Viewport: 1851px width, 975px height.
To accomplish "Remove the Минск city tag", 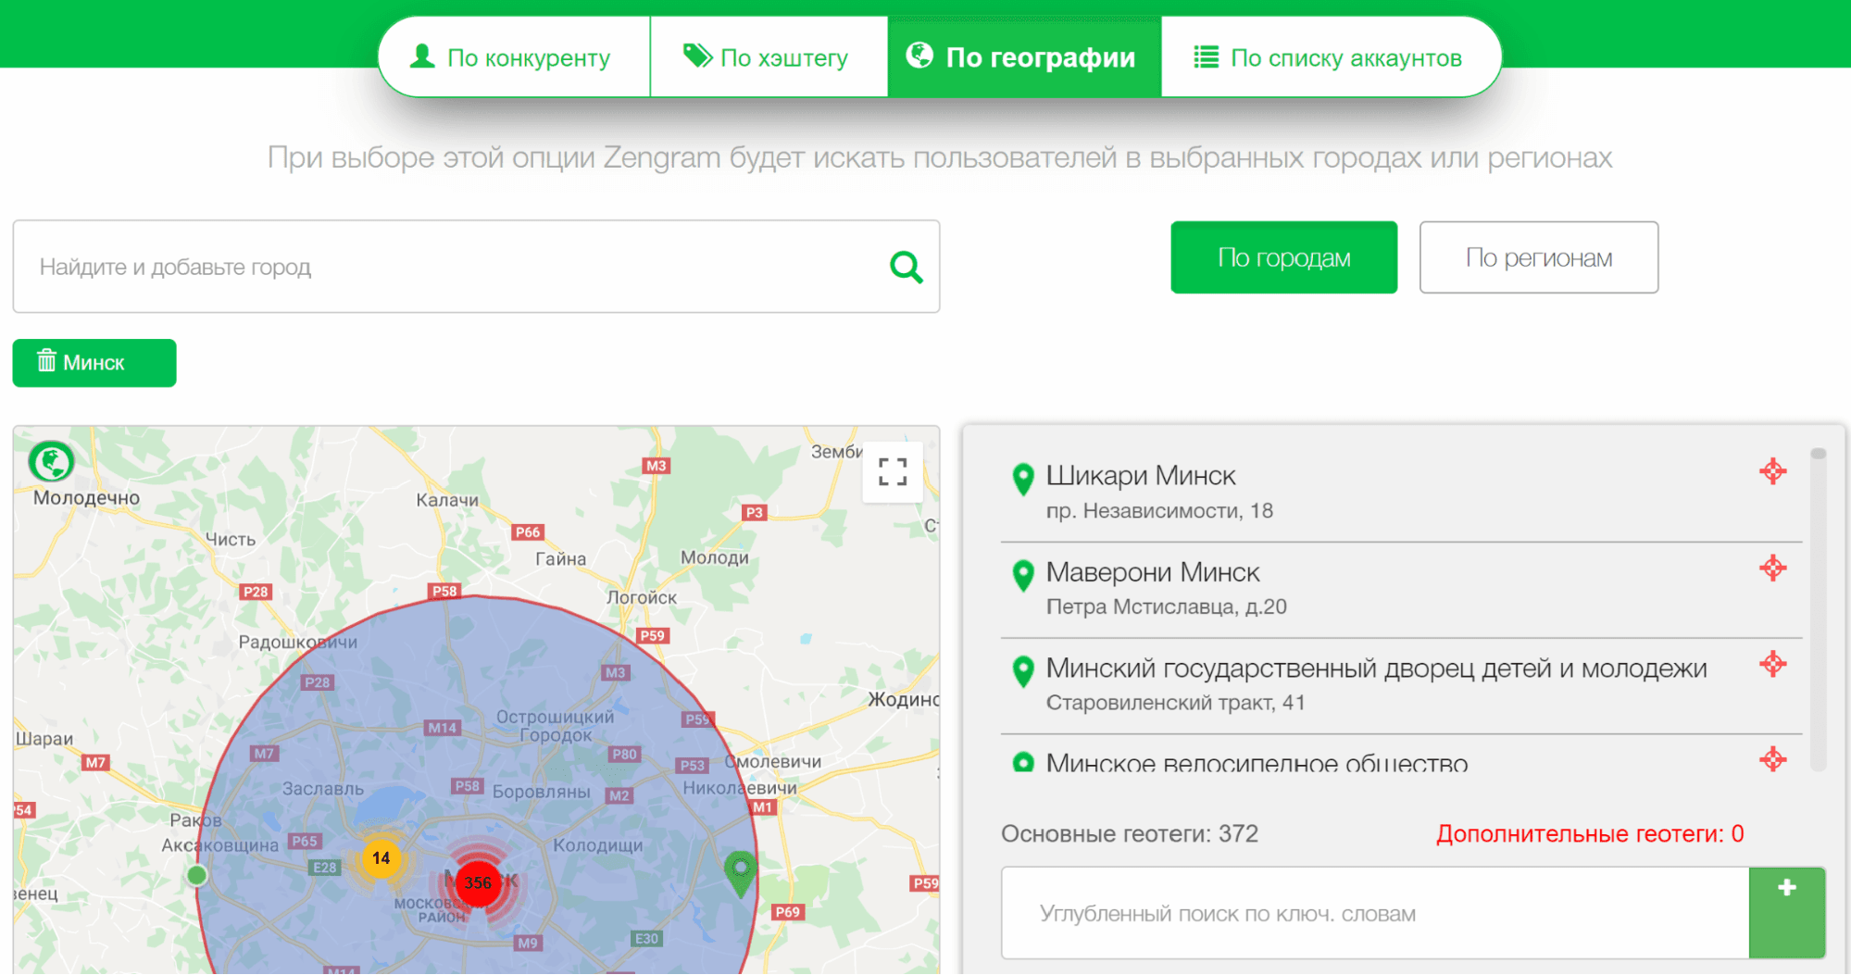I will 94,363.
